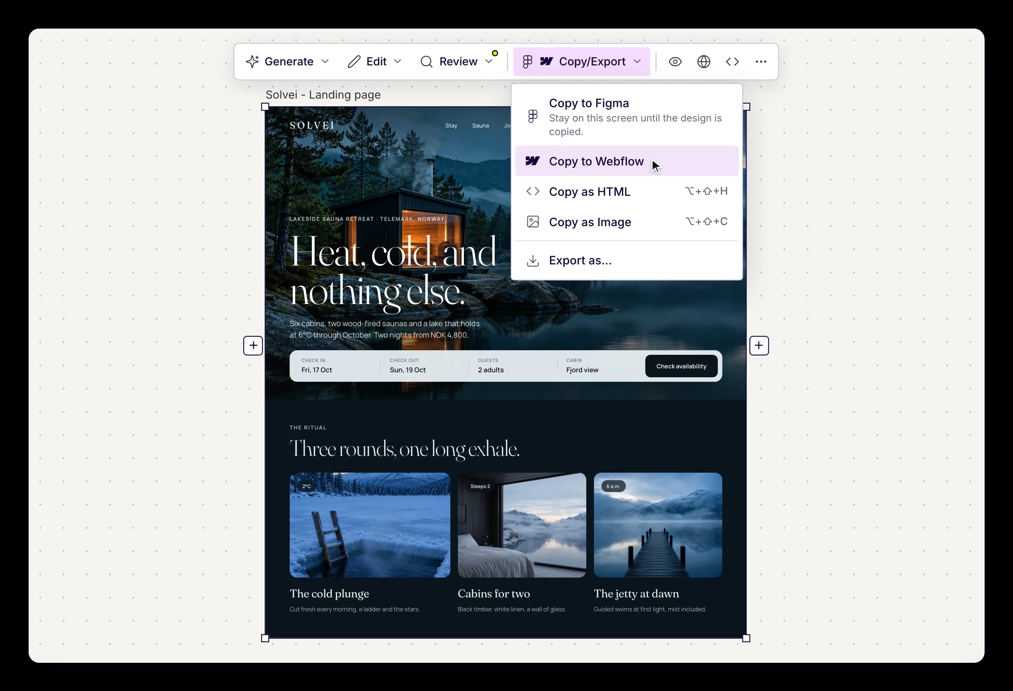Choose Copy to Figma menu item
The width and height of the screenshot is (1013, 691).
tap(627, 117)
